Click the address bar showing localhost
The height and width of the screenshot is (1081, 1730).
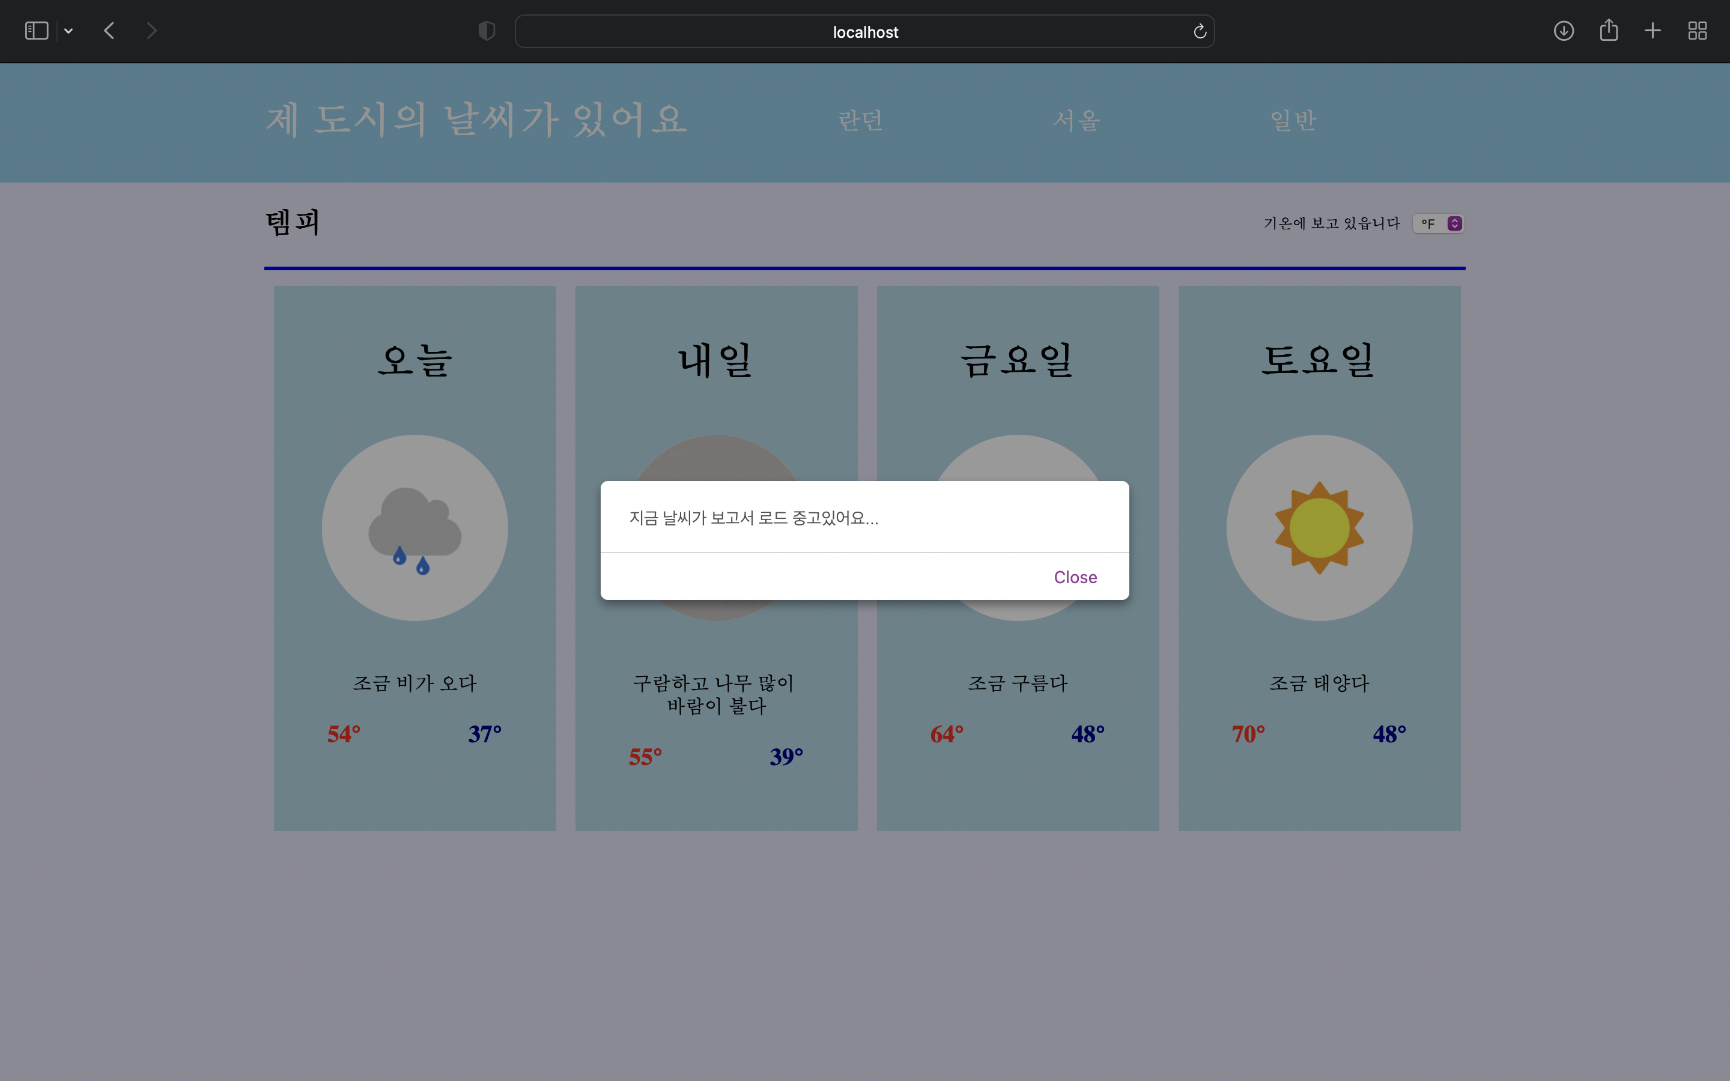[864, 31]
